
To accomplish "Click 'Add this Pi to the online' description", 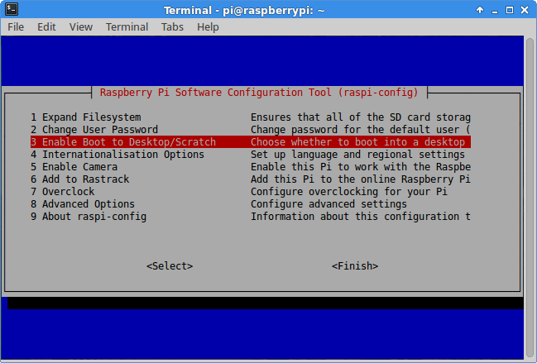I will (361, 179).
